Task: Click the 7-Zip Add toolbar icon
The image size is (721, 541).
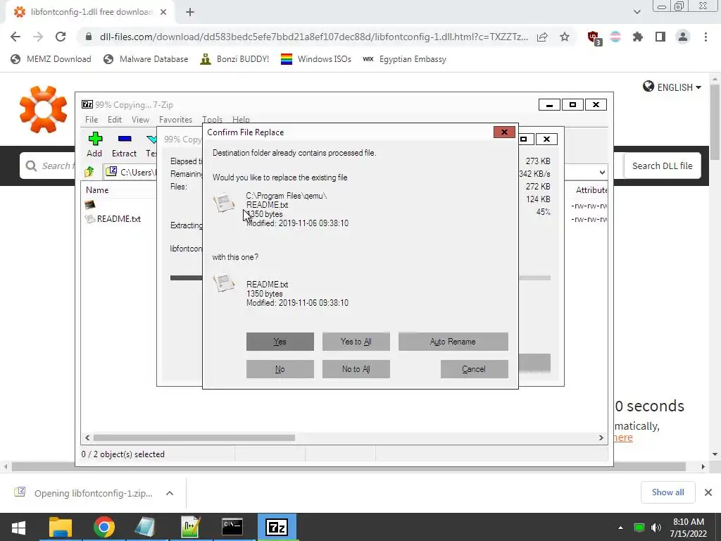Action: [94, 144]
